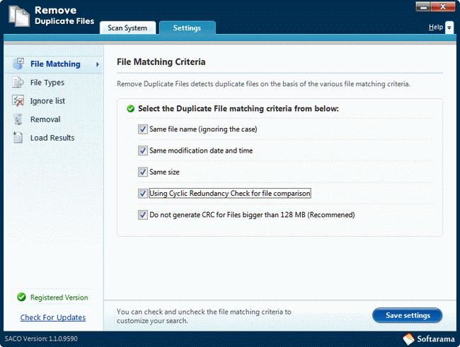The height and width of the screenshot is (347, 460).
Task: Click the Save settings button
Action: (x=408, y=315)
